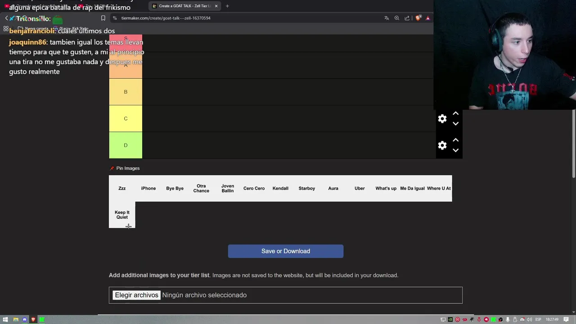576x324 pixels.
Task: Select the yellow C tier label
Action: coord(126,118)
